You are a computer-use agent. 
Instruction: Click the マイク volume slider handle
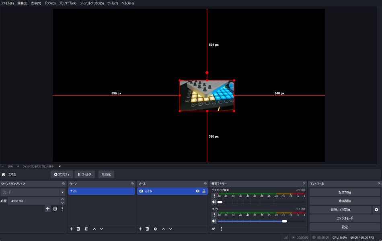click(x=285, y=221)
